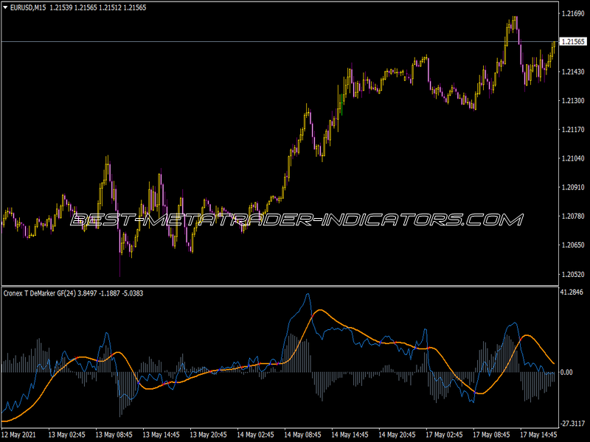Image resolution: width=590 pixels, height=442 pixels.
Task: Click the 0.00 level on indicator scale
Action: 566,373
